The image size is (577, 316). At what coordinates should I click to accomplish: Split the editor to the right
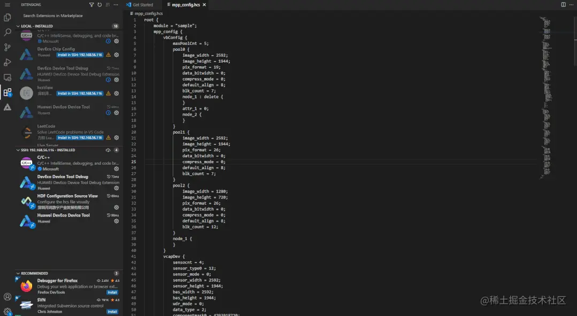point(564,4)
